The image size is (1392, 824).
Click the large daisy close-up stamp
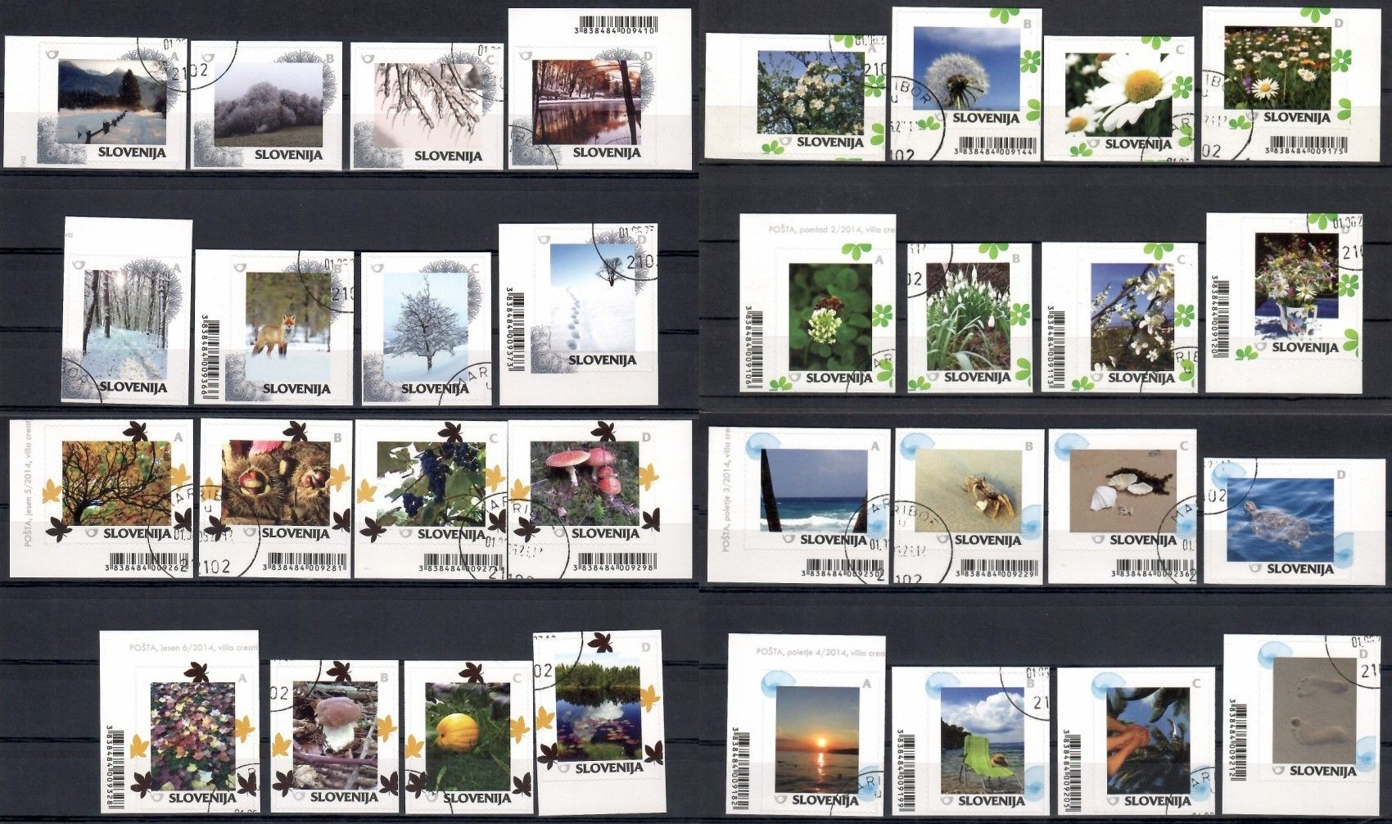pos(1119,98)
